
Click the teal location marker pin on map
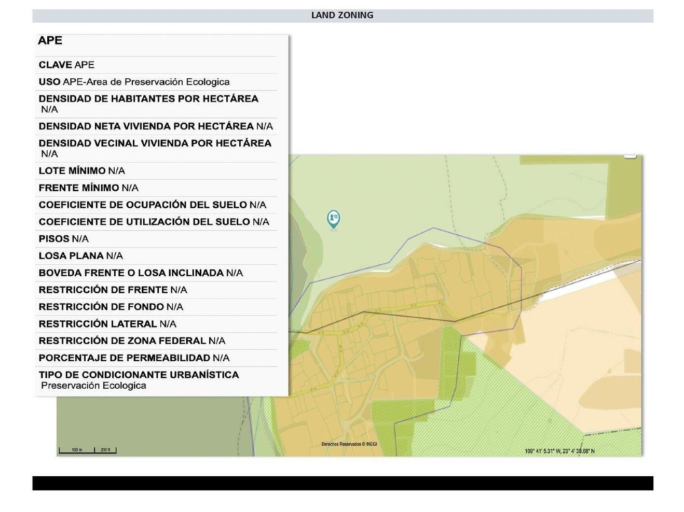coord(334,219)
